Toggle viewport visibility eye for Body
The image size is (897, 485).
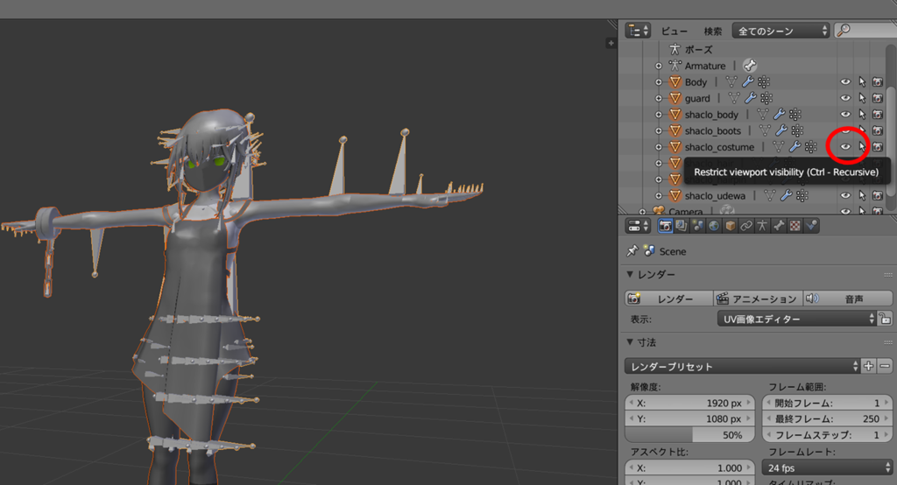845,81
